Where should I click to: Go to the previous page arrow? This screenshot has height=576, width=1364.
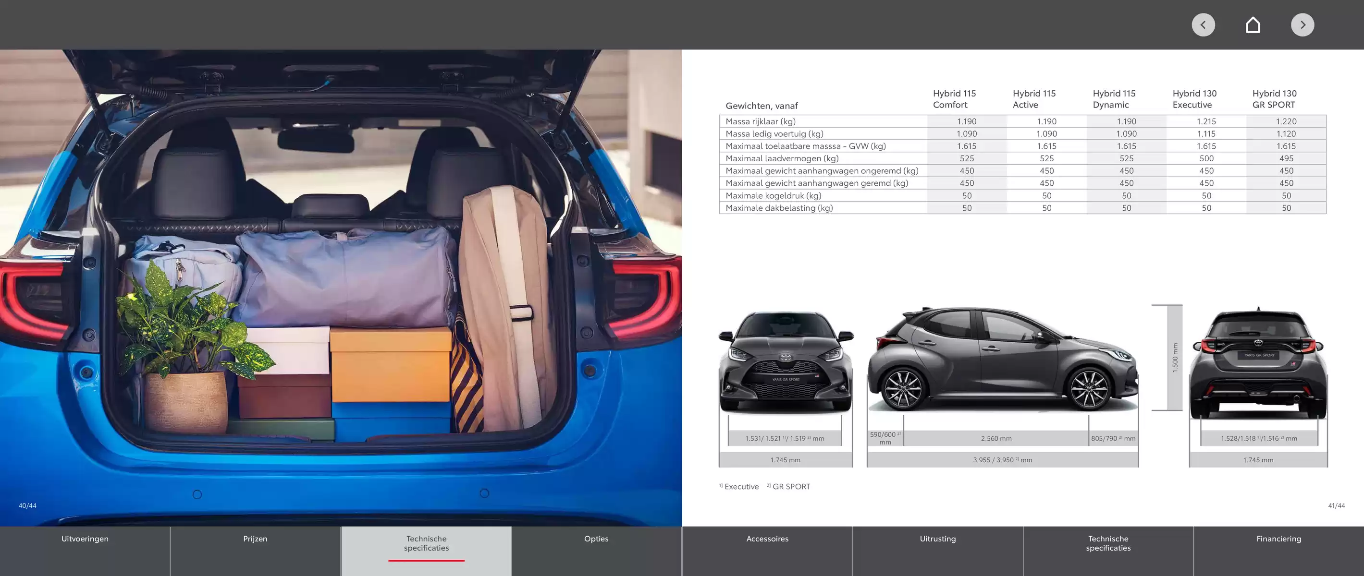coord(1203,25)
